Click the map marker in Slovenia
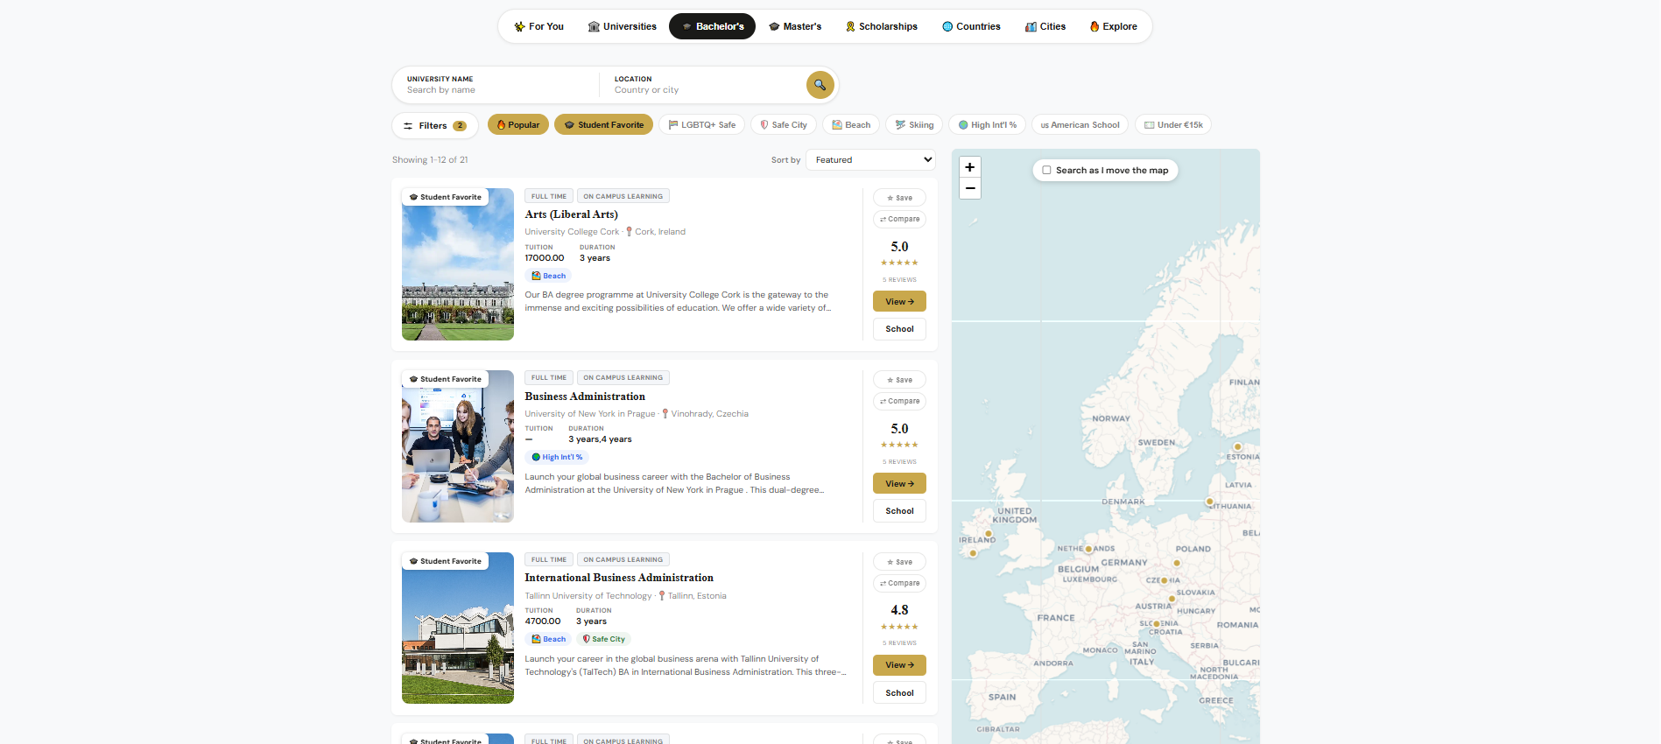Screen dimensions: 1661x744 pyautogui.click(x=1156, y=624)
